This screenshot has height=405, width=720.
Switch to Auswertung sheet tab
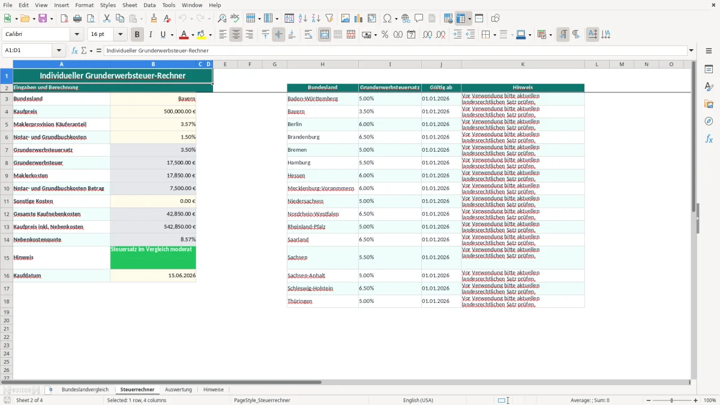[x=178, y=389]
